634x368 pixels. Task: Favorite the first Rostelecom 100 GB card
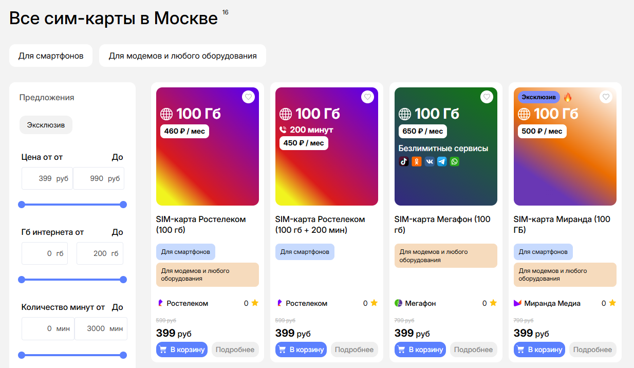click(x=248, y=97)
